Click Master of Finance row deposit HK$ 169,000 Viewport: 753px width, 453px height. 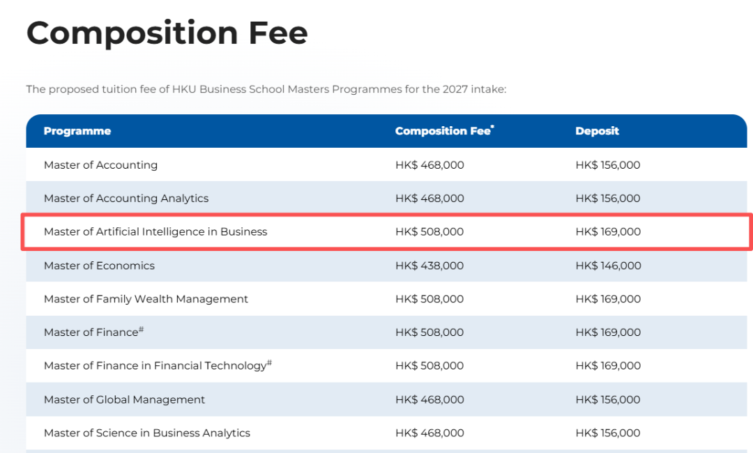coord(608,332)
